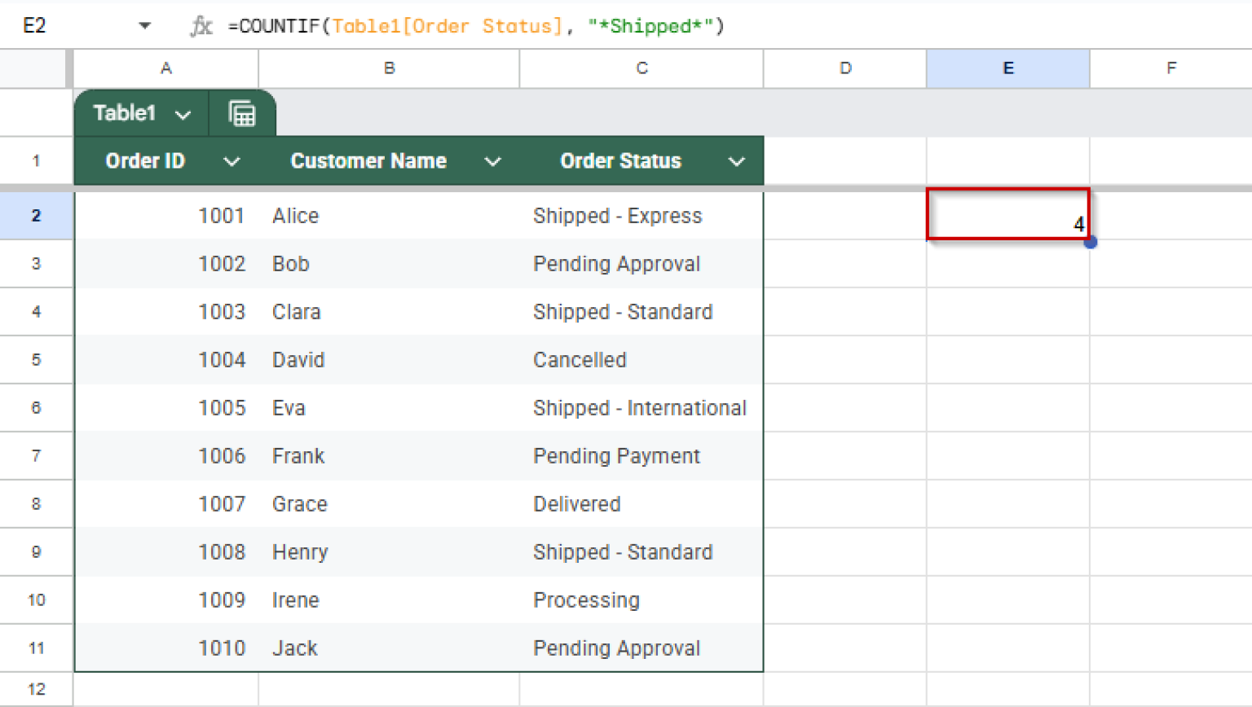Select the cell containing Alice
The width and height of the screenshot is (1252, 707).
[x=389, y=215]
